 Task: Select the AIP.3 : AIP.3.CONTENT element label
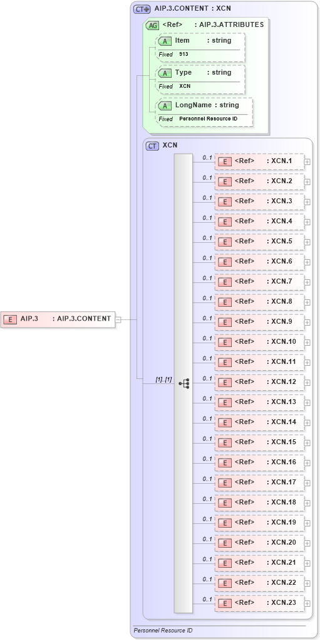(x=66, y=319)
